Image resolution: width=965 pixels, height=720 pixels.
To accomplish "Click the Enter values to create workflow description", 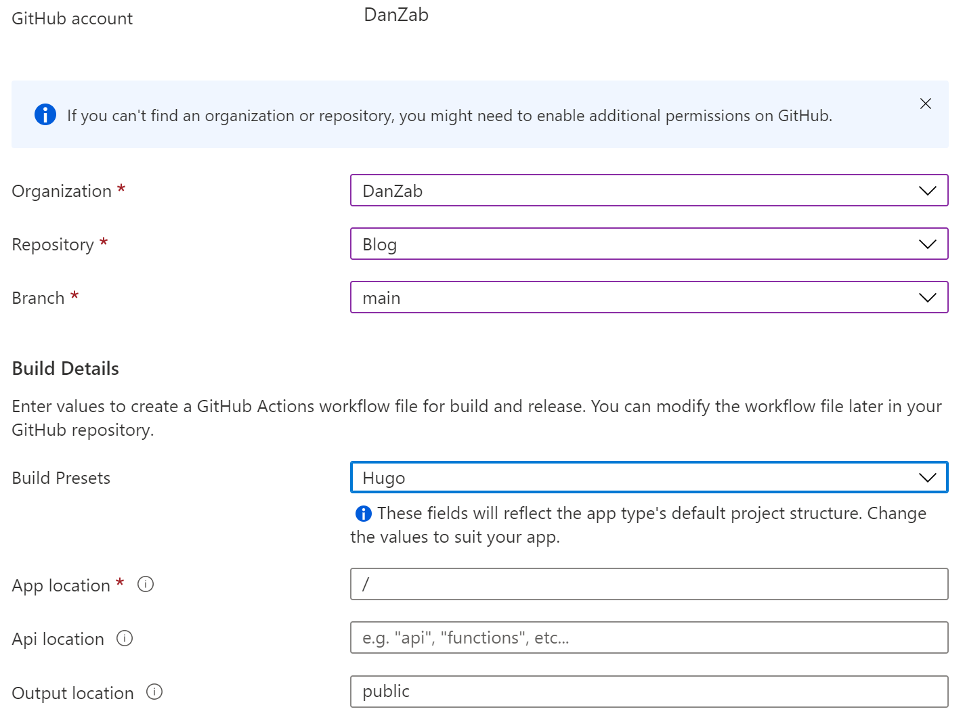I will coord(477,418).
